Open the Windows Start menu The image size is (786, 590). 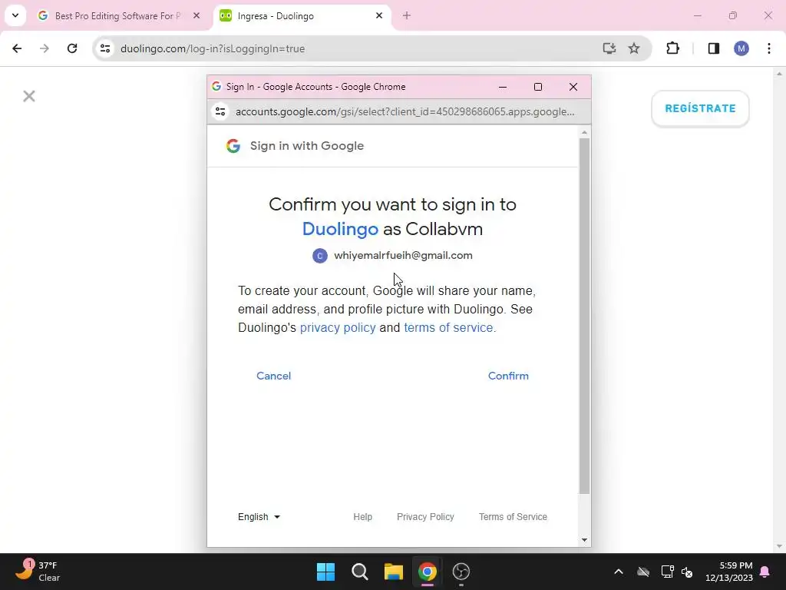pos(325,572)
